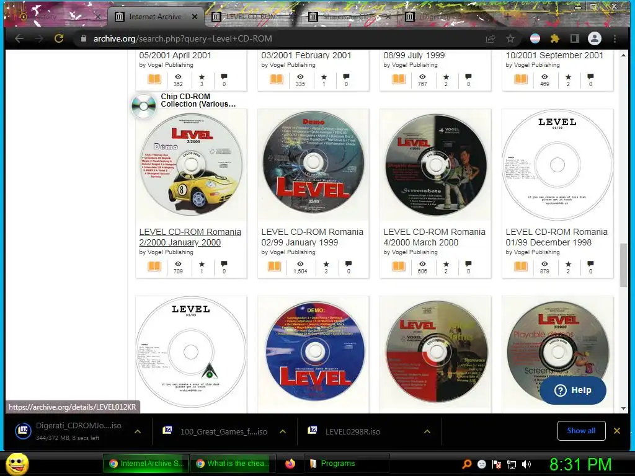Bookmark this page with the star icon

pos(510,38)
